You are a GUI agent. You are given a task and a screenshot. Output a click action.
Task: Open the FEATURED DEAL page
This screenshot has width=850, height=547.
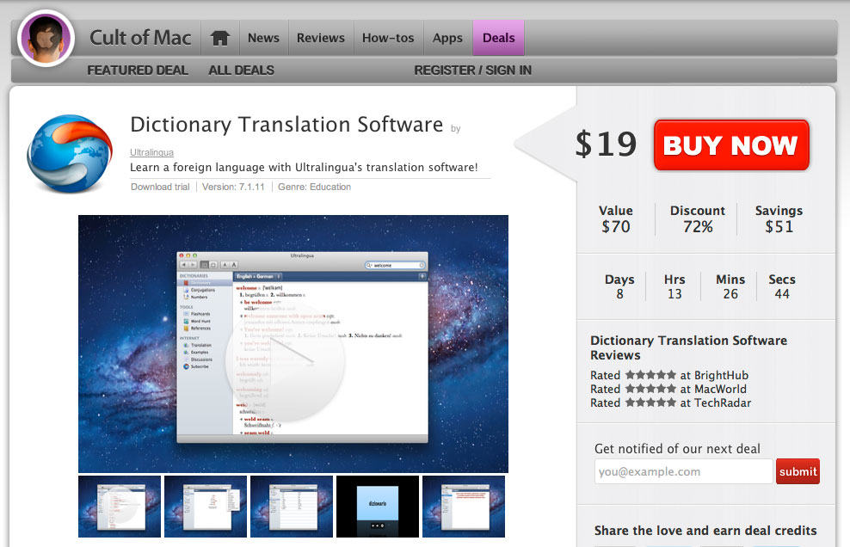coord(138,71)
